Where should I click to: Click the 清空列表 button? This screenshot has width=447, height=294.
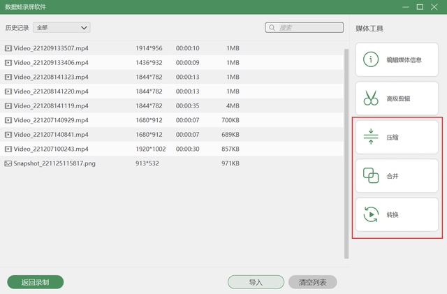tap(312, 282)
